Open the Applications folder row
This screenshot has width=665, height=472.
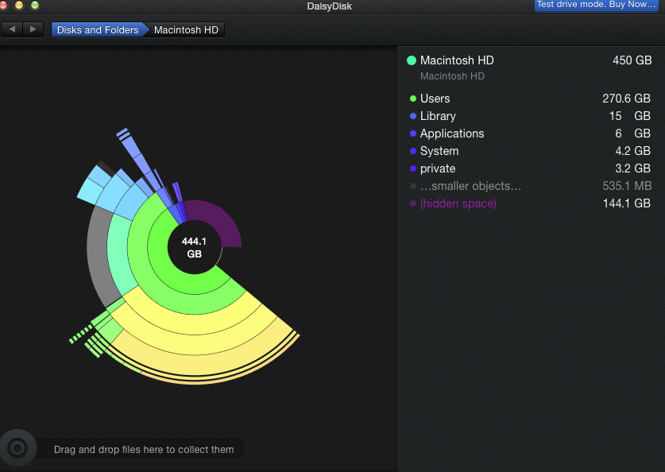point(530,133)
